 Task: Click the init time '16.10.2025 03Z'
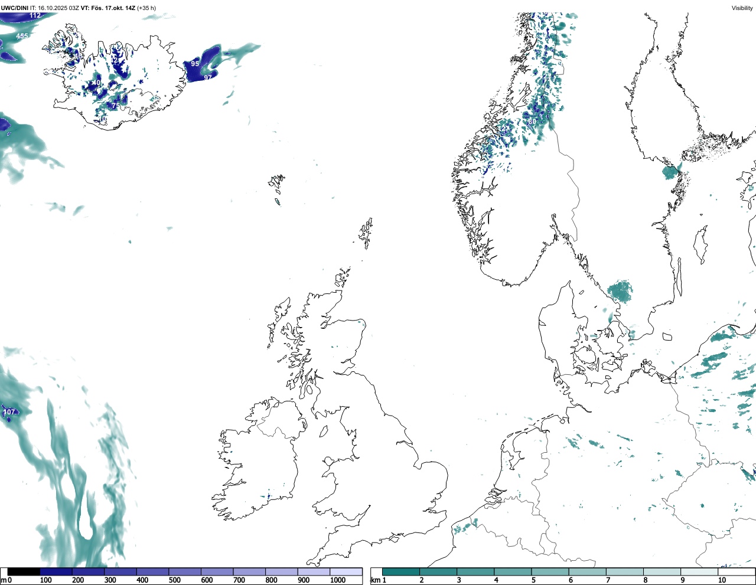(x=58, y=8)
